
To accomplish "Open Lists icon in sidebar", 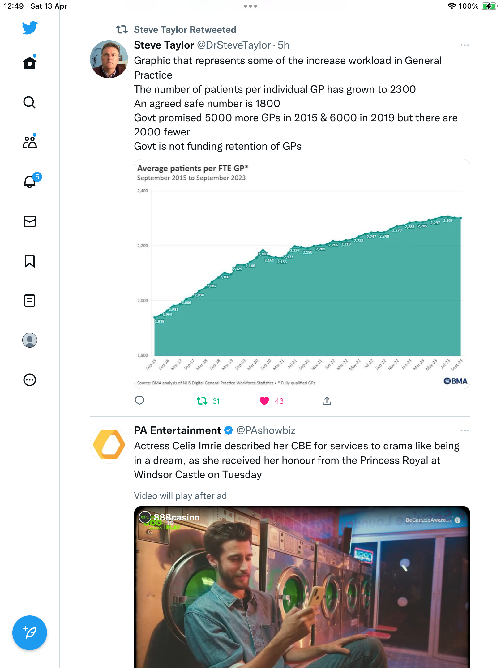I will pyautogui.click(x=30, y=301).
